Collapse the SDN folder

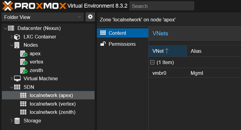point(12,87)
